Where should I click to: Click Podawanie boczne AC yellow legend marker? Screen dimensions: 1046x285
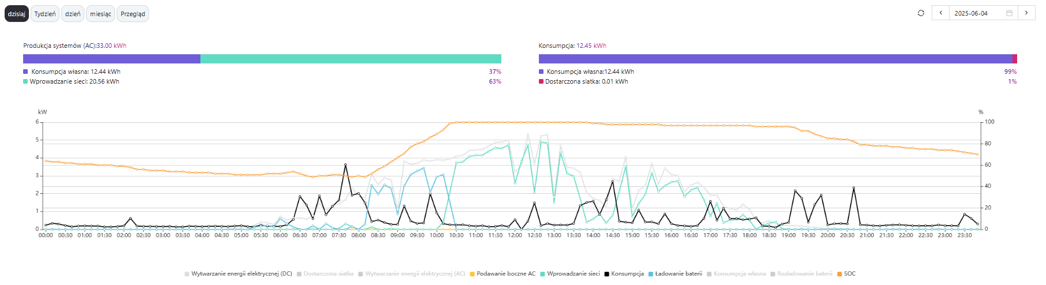coord(472,274)
